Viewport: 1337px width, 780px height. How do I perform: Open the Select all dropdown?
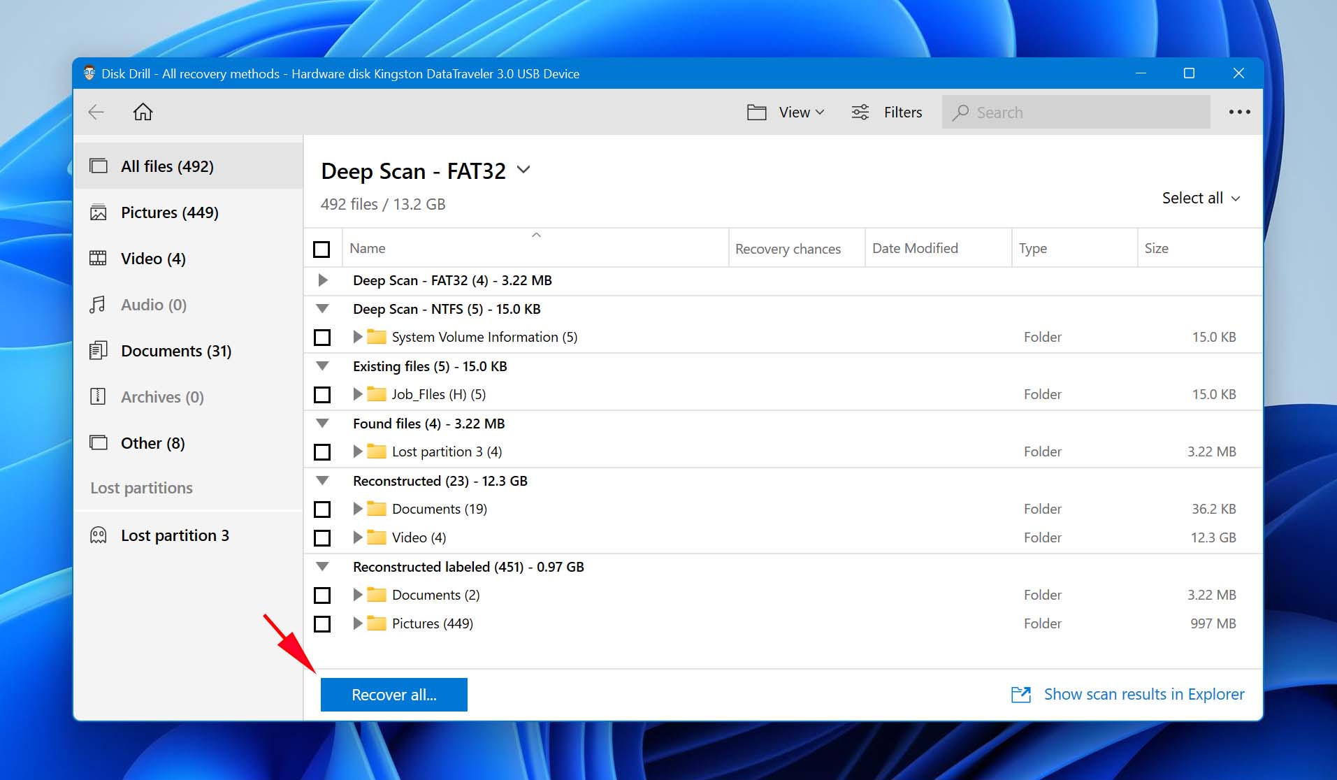(1200, 198)
